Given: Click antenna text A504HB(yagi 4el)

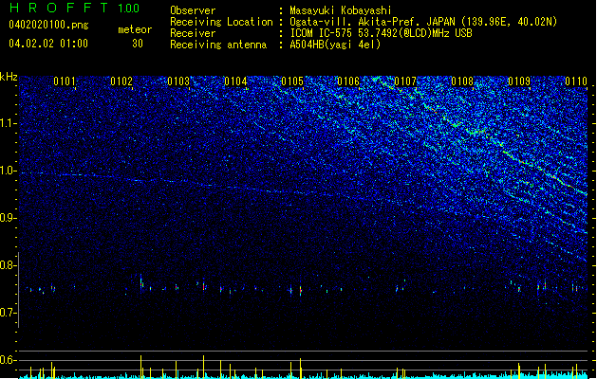Looking at the screenshot, I should (x=335, y=45).
